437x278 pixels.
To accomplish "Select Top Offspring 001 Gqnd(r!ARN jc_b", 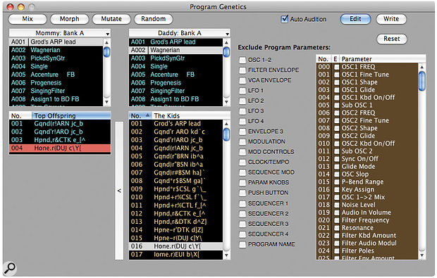I will coord(60,124).
